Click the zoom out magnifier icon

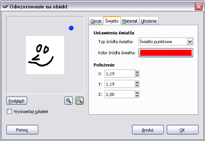click(x=79, y=100)
